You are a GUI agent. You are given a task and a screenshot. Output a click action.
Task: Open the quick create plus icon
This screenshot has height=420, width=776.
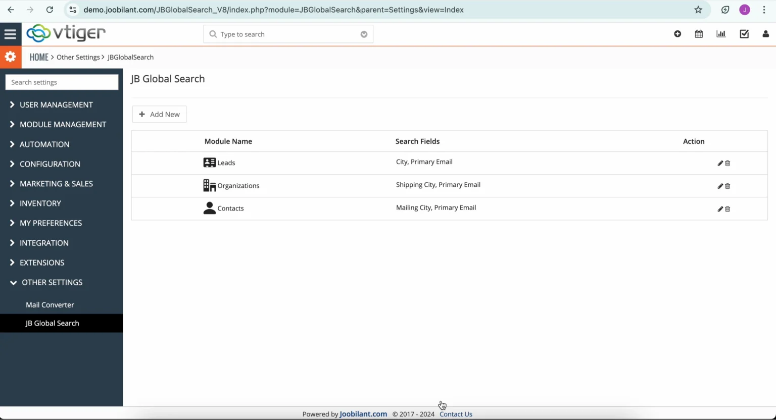[x=677, y=34]
